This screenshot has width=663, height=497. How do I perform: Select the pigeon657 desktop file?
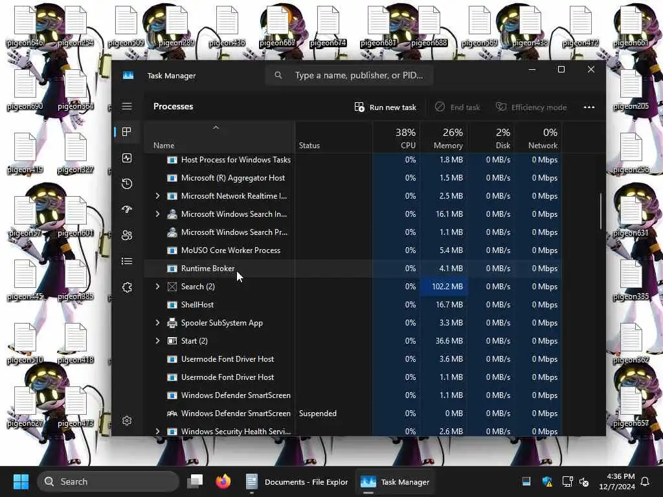(x=631, y=406)
